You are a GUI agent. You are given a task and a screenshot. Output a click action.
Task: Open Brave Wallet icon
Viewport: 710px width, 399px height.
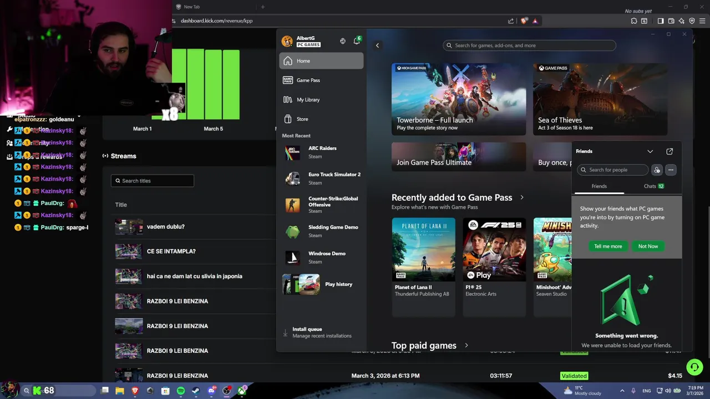pos(671,21)
